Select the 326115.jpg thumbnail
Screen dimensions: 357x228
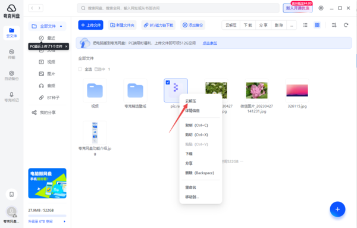click(297, 90)
